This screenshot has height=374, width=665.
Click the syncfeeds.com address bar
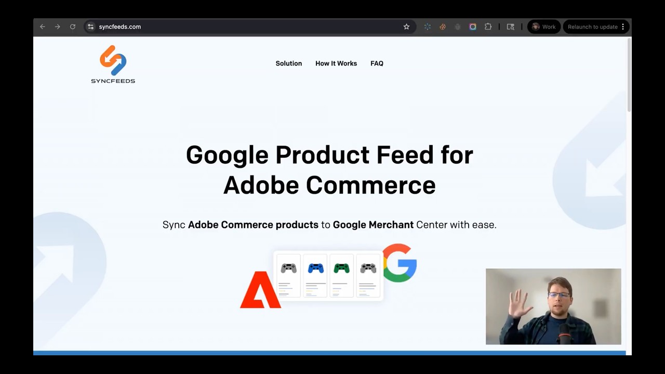tap(249, 27)
